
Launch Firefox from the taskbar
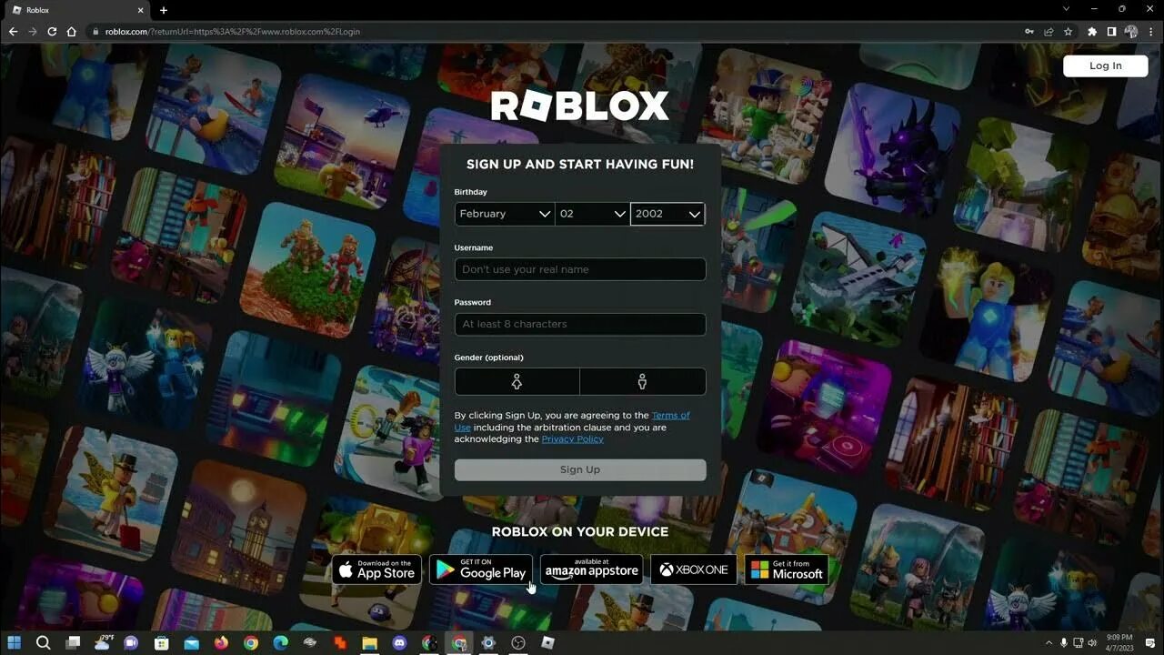221,643
